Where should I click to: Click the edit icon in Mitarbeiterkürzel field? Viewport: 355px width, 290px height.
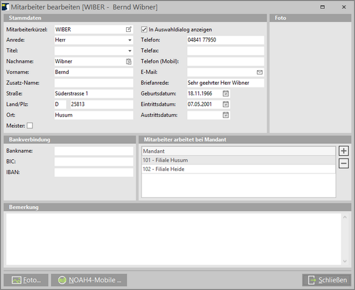click(x=129, y=29)
